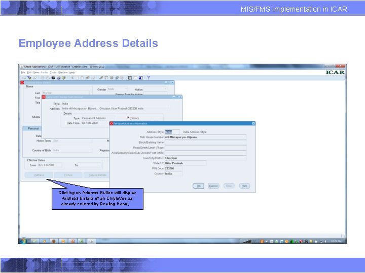Click the Style field in address window
Screen dimensions: 365x273
pyautogui.click(x=85, y=104)
